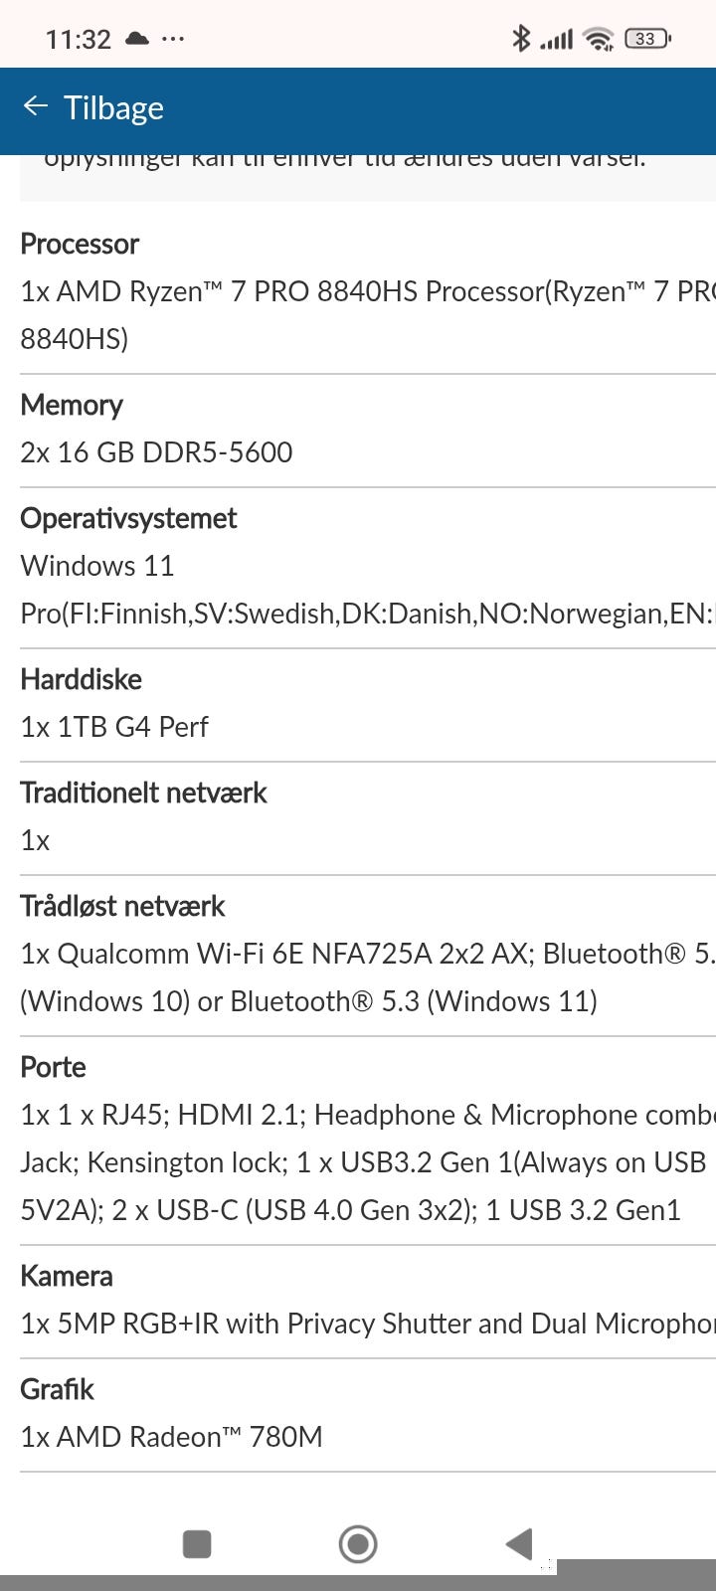Tap the AMD Radeon 780M graphics text
The height and width of the screenshot is (1591, 716).
[171, 1437]
